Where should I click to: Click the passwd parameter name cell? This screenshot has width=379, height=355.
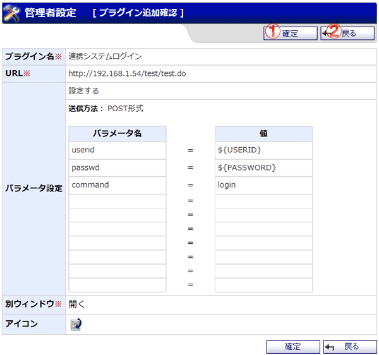pyautogui.click(x=117, y=168)
